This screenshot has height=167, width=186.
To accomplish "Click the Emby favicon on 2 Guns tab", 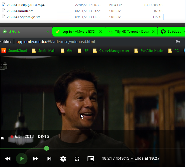I will point(5,32).
